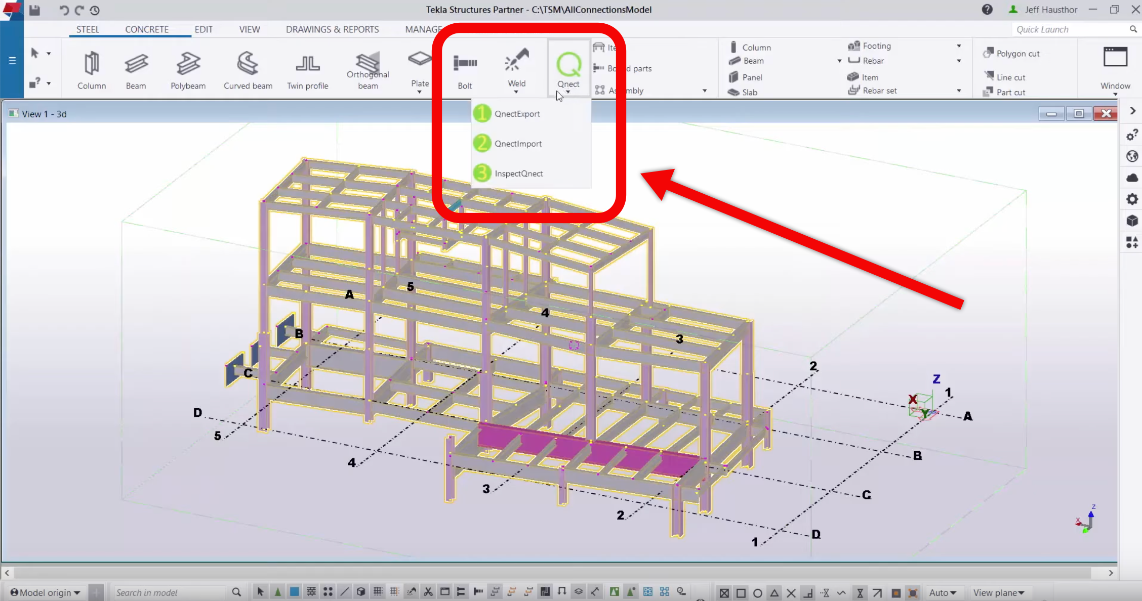Toggle the triangle snap switch

pos(774,593)
